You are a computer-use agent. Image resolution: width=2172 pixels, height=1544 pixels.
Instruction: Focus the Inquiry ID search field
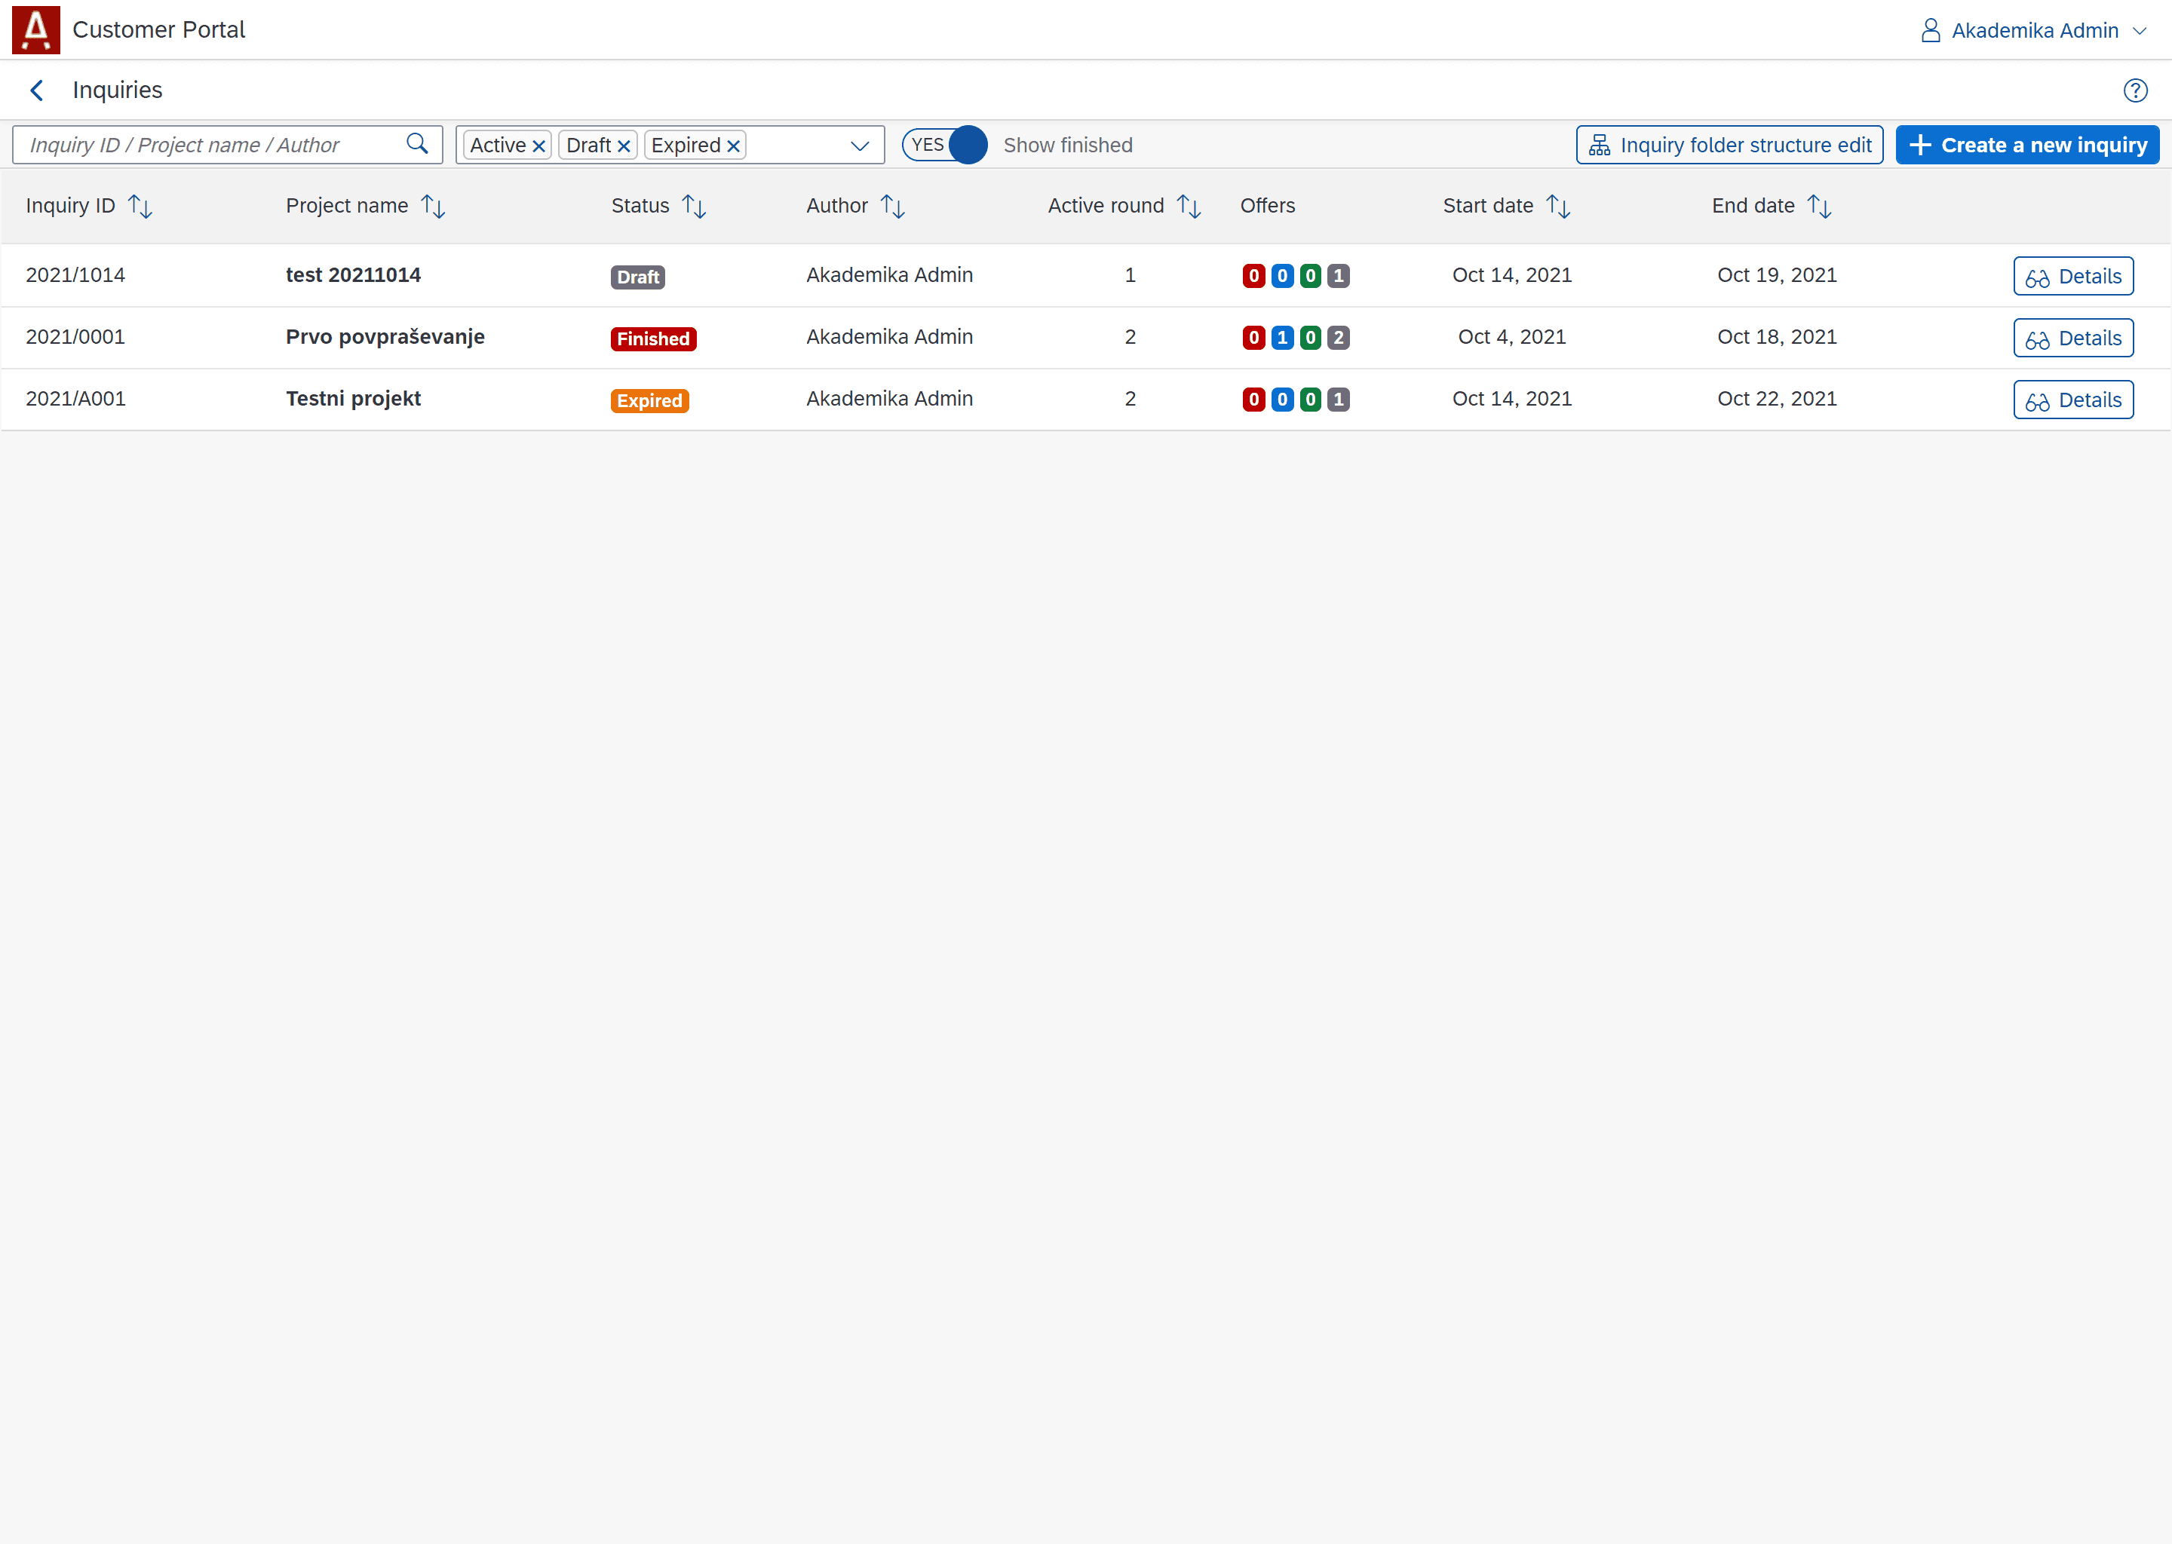click(x=209, y=145)
